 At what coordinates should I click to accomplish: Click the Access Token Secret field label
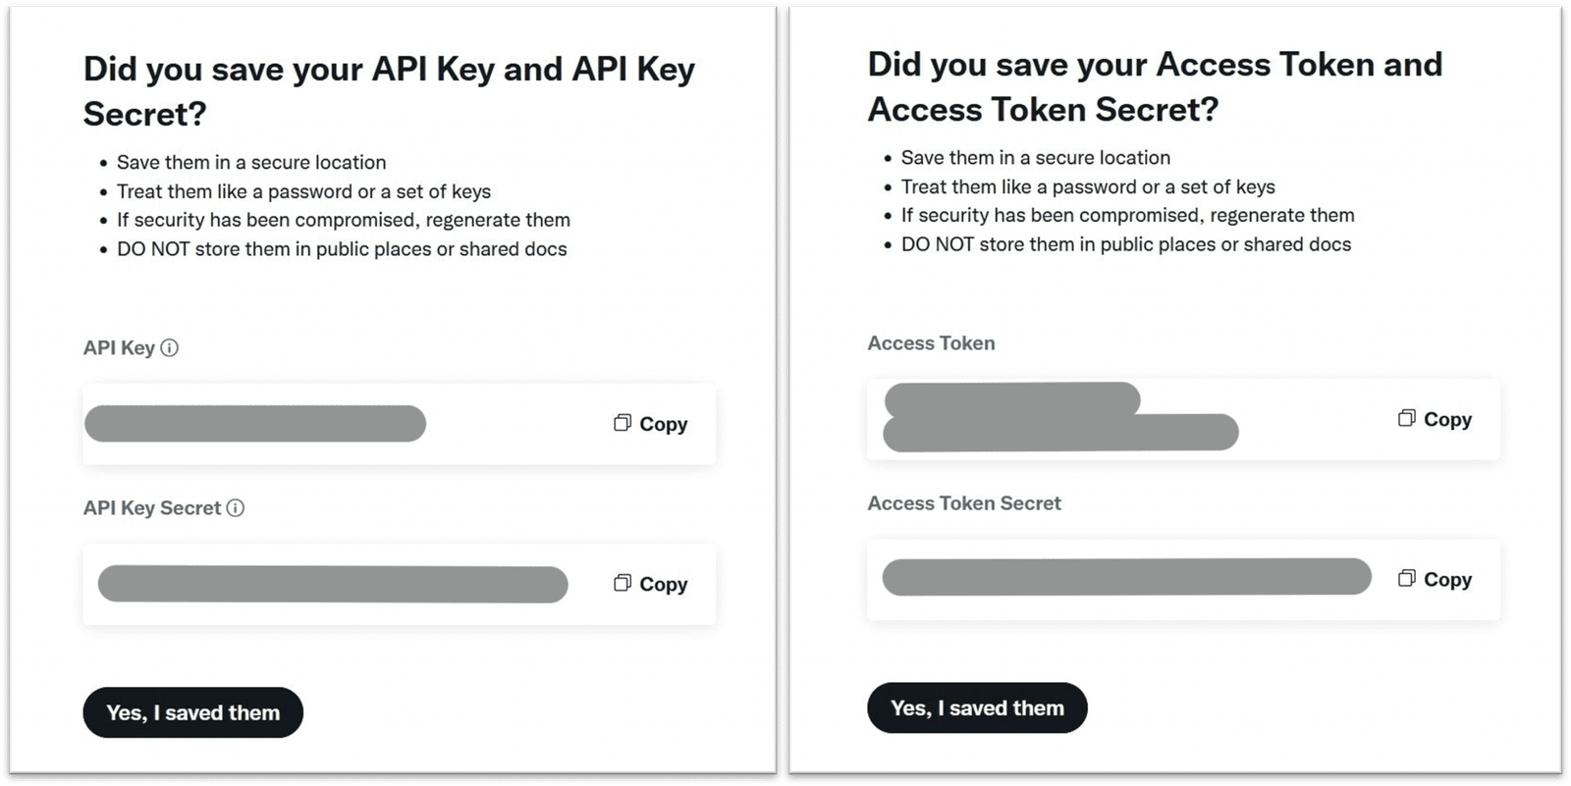964,503
